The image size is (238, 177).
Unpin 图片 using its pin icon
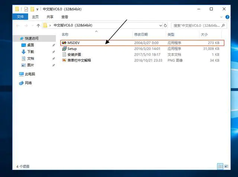[x=54, y=65]
